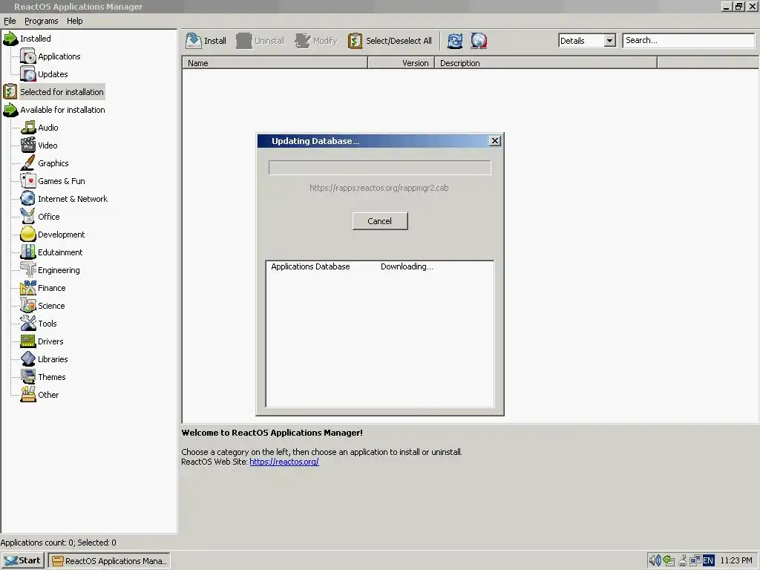The width and height of the screenshot is (760, 570).
Task: Open the Updates tree icon
Action: (28, 74)
